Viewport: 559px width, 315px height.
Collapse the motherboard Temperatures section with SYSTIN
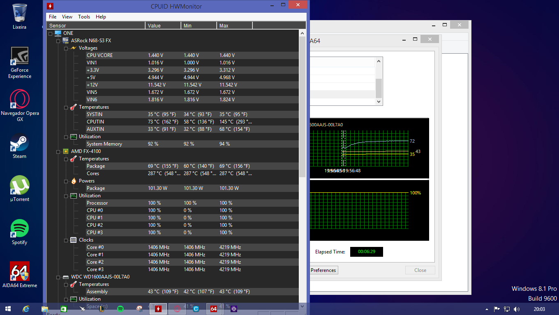pos(66,107)
